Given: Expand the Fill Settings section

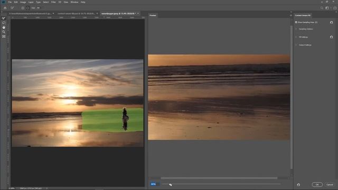Looking at the screenshot, I should (x=296, y=37).
